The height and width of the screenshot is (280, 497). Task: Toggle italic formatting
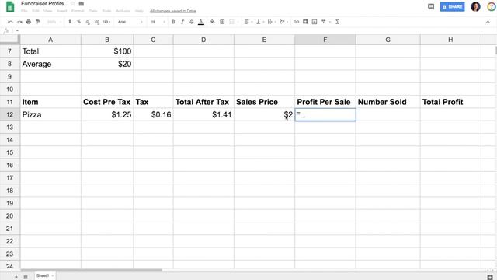(182, 22)
